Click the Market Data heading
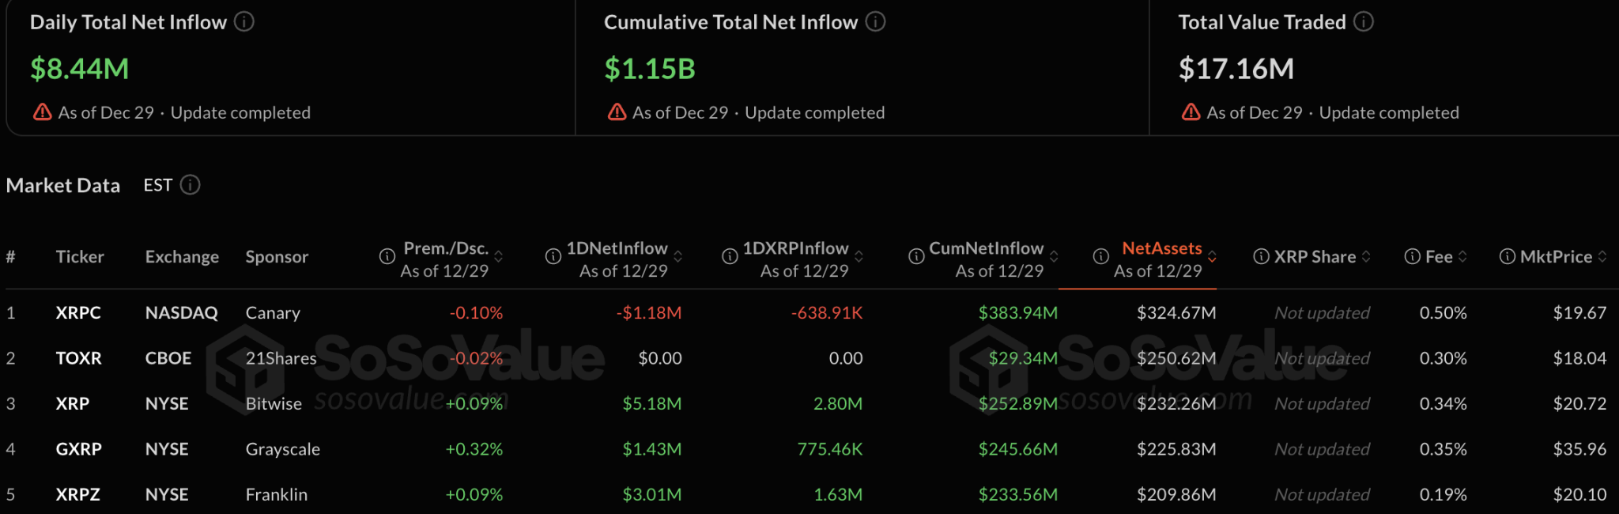The height and width of the screenshot is (514, 1619). (62, 185)
